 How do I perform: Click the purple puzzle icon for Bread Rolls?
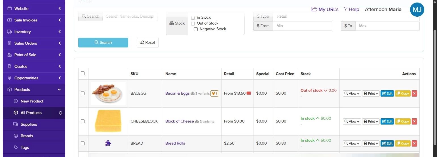pos(108,143)
